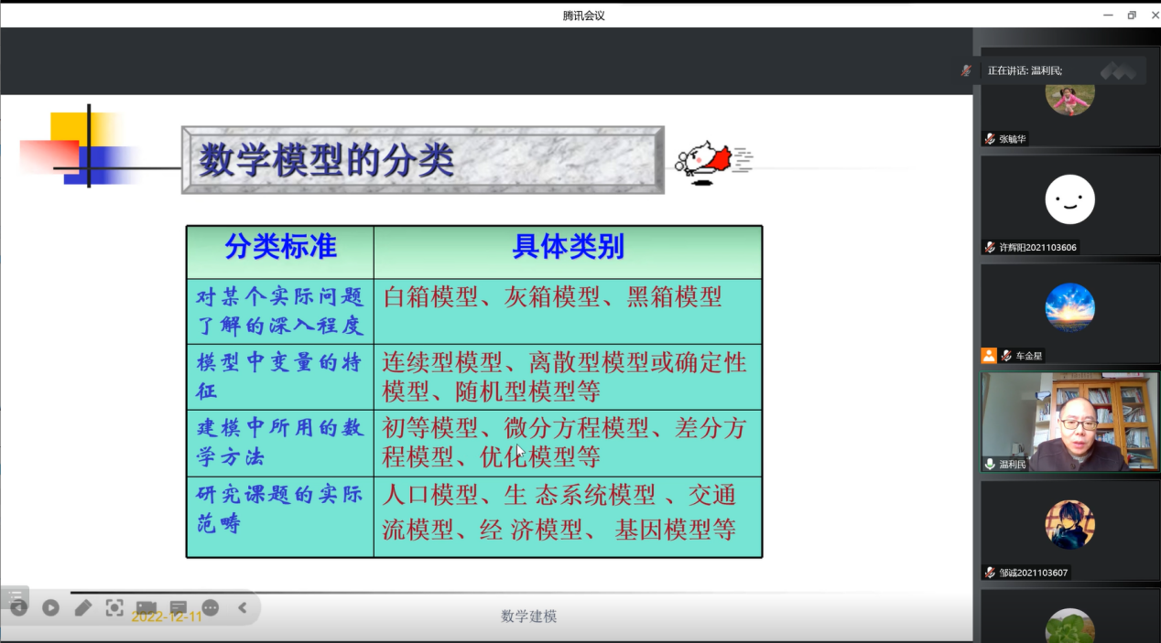Click the orange host badge beside 车金星

(x=988, y=356)
